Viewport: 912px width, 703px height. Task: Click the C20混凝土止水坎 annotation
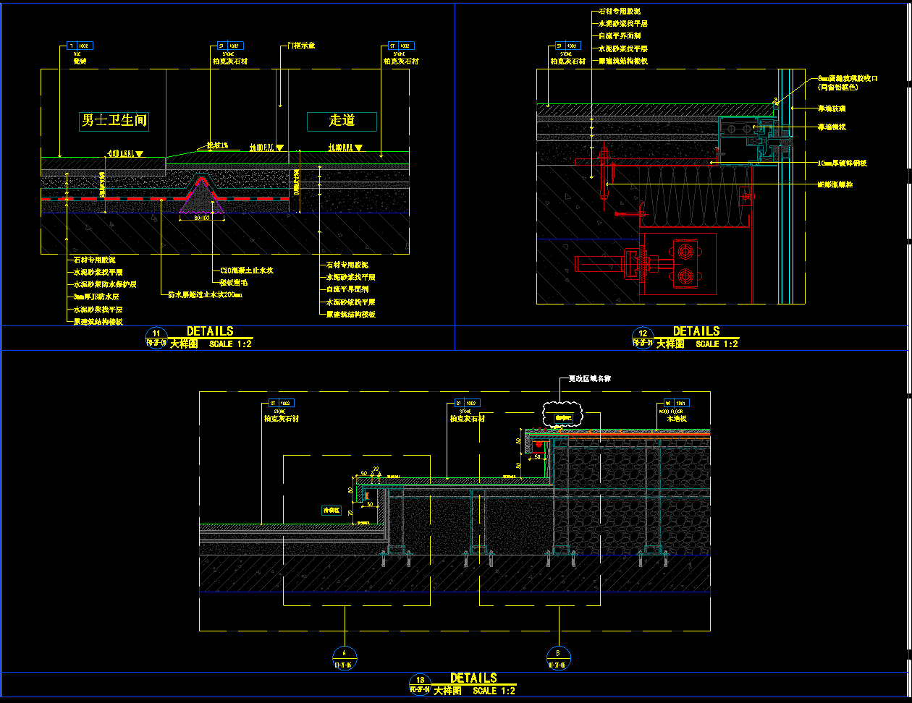point(246,270)
